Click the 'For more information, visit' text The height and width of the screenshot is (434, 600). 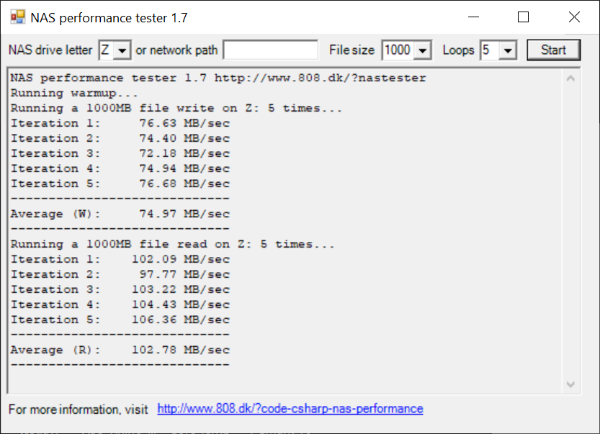(78, 410)
